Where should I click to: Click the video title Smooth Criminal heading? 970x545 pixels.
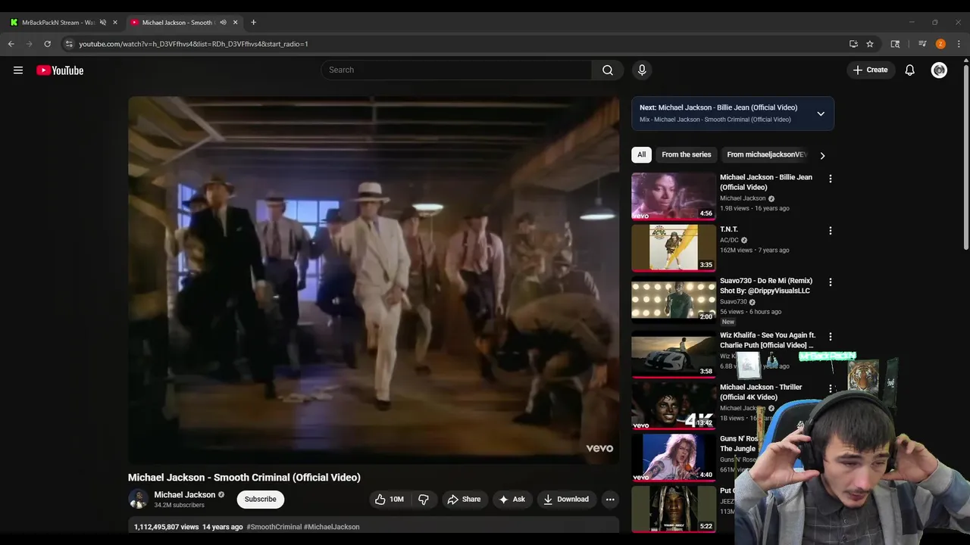[x=244, y=478]
